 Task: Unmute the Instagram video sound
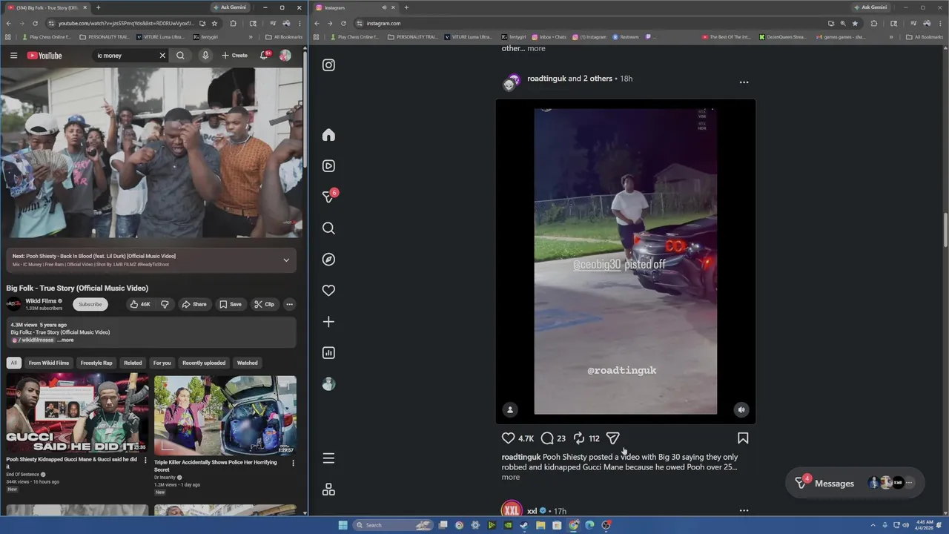coord(741,409)
